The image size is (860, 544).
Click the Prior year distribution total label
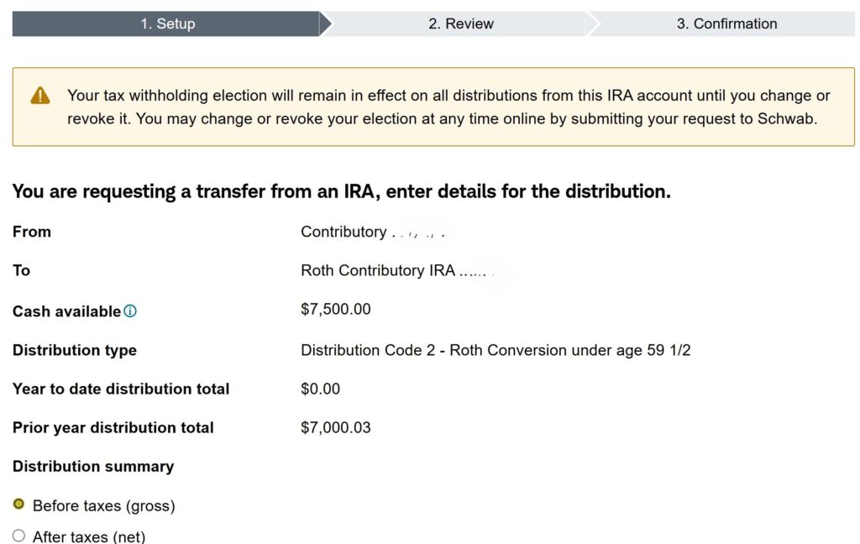click(x=113, y=427)
